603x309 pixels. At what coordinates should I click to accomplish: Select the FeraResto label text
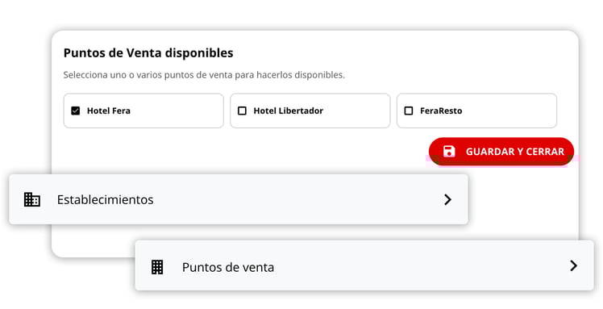441,111
